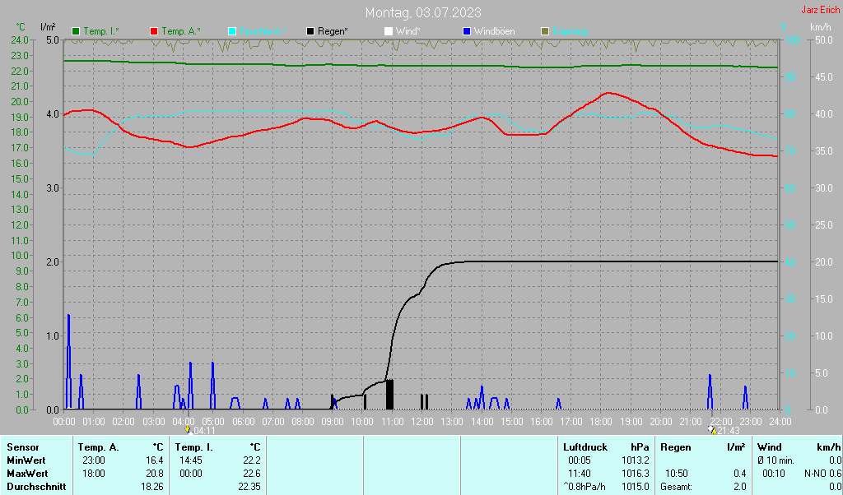Click the wind time 00:10
This screenshot has width=843, height=495.
pos(774,474)
